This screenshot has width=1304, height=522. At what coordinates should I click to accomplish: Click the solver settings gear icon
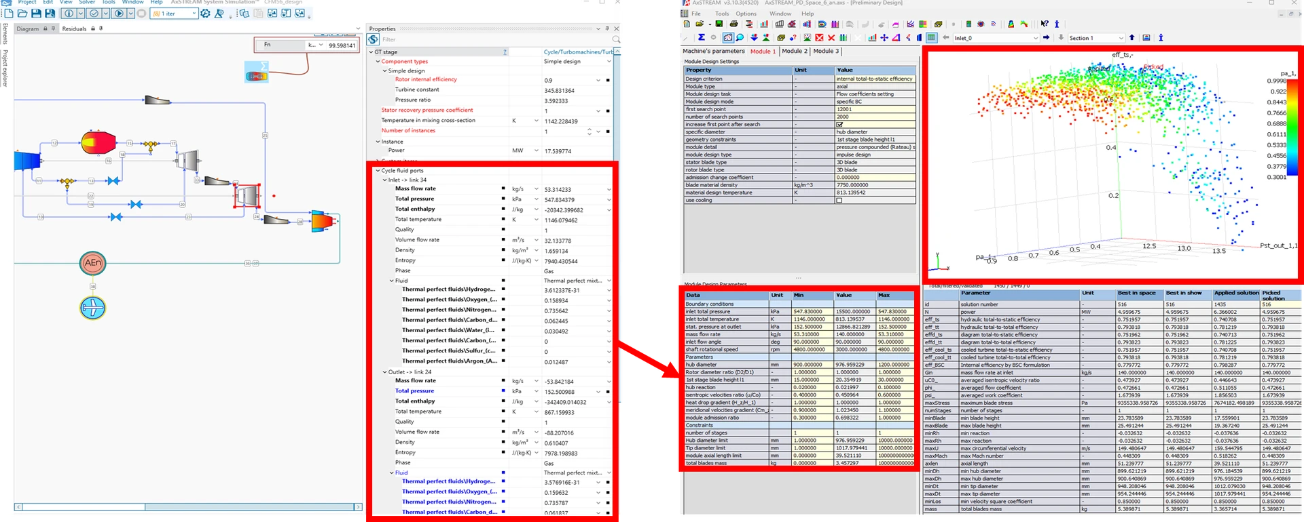pos(205,14)
